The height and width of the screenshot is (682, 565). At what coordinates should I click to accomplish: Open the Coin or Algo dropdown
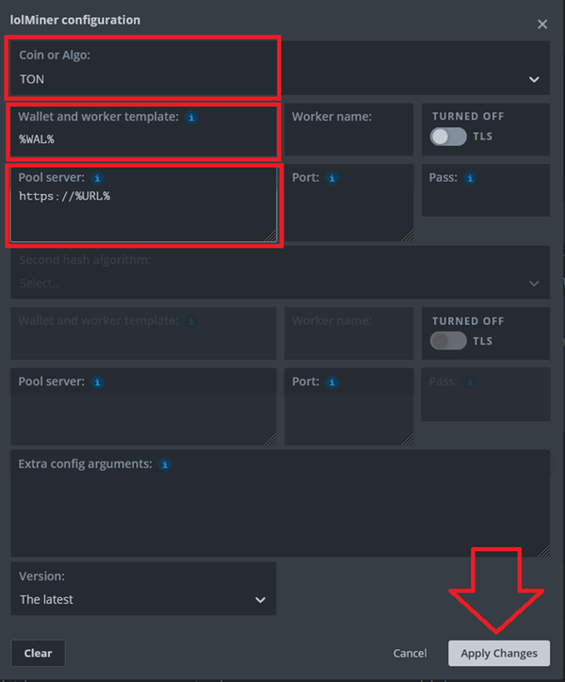click(x=279, y=80)
